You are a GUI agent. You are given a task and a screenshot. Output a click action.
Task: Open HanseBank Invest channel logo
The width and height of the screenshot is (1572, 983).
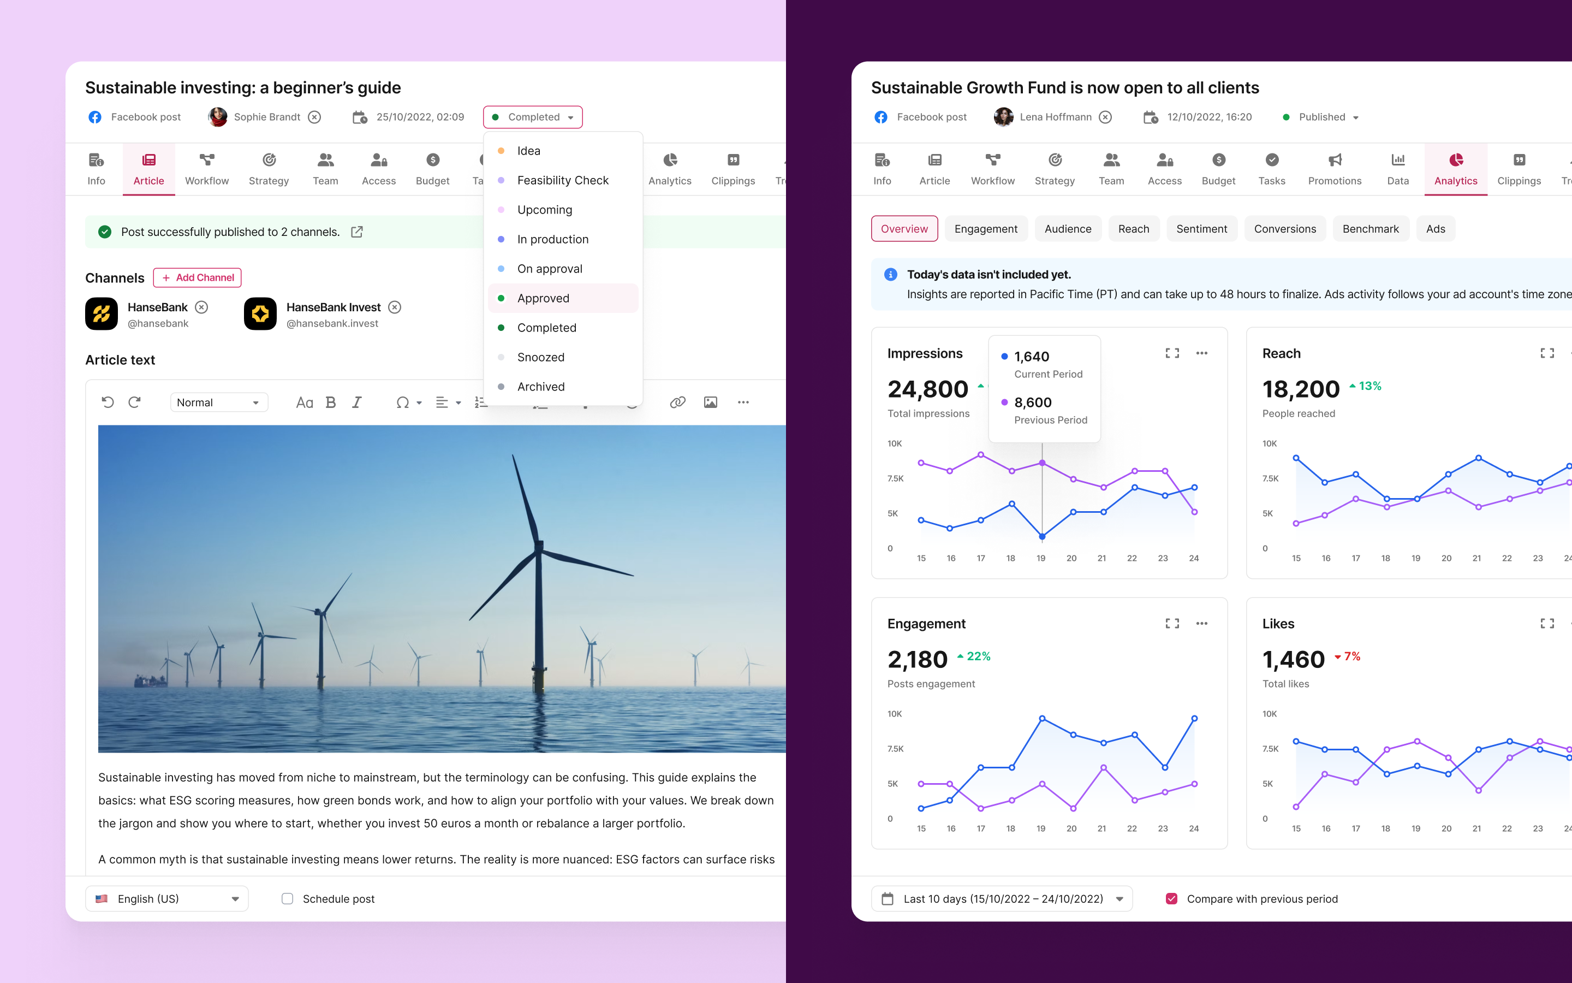(x=260, y=314)
